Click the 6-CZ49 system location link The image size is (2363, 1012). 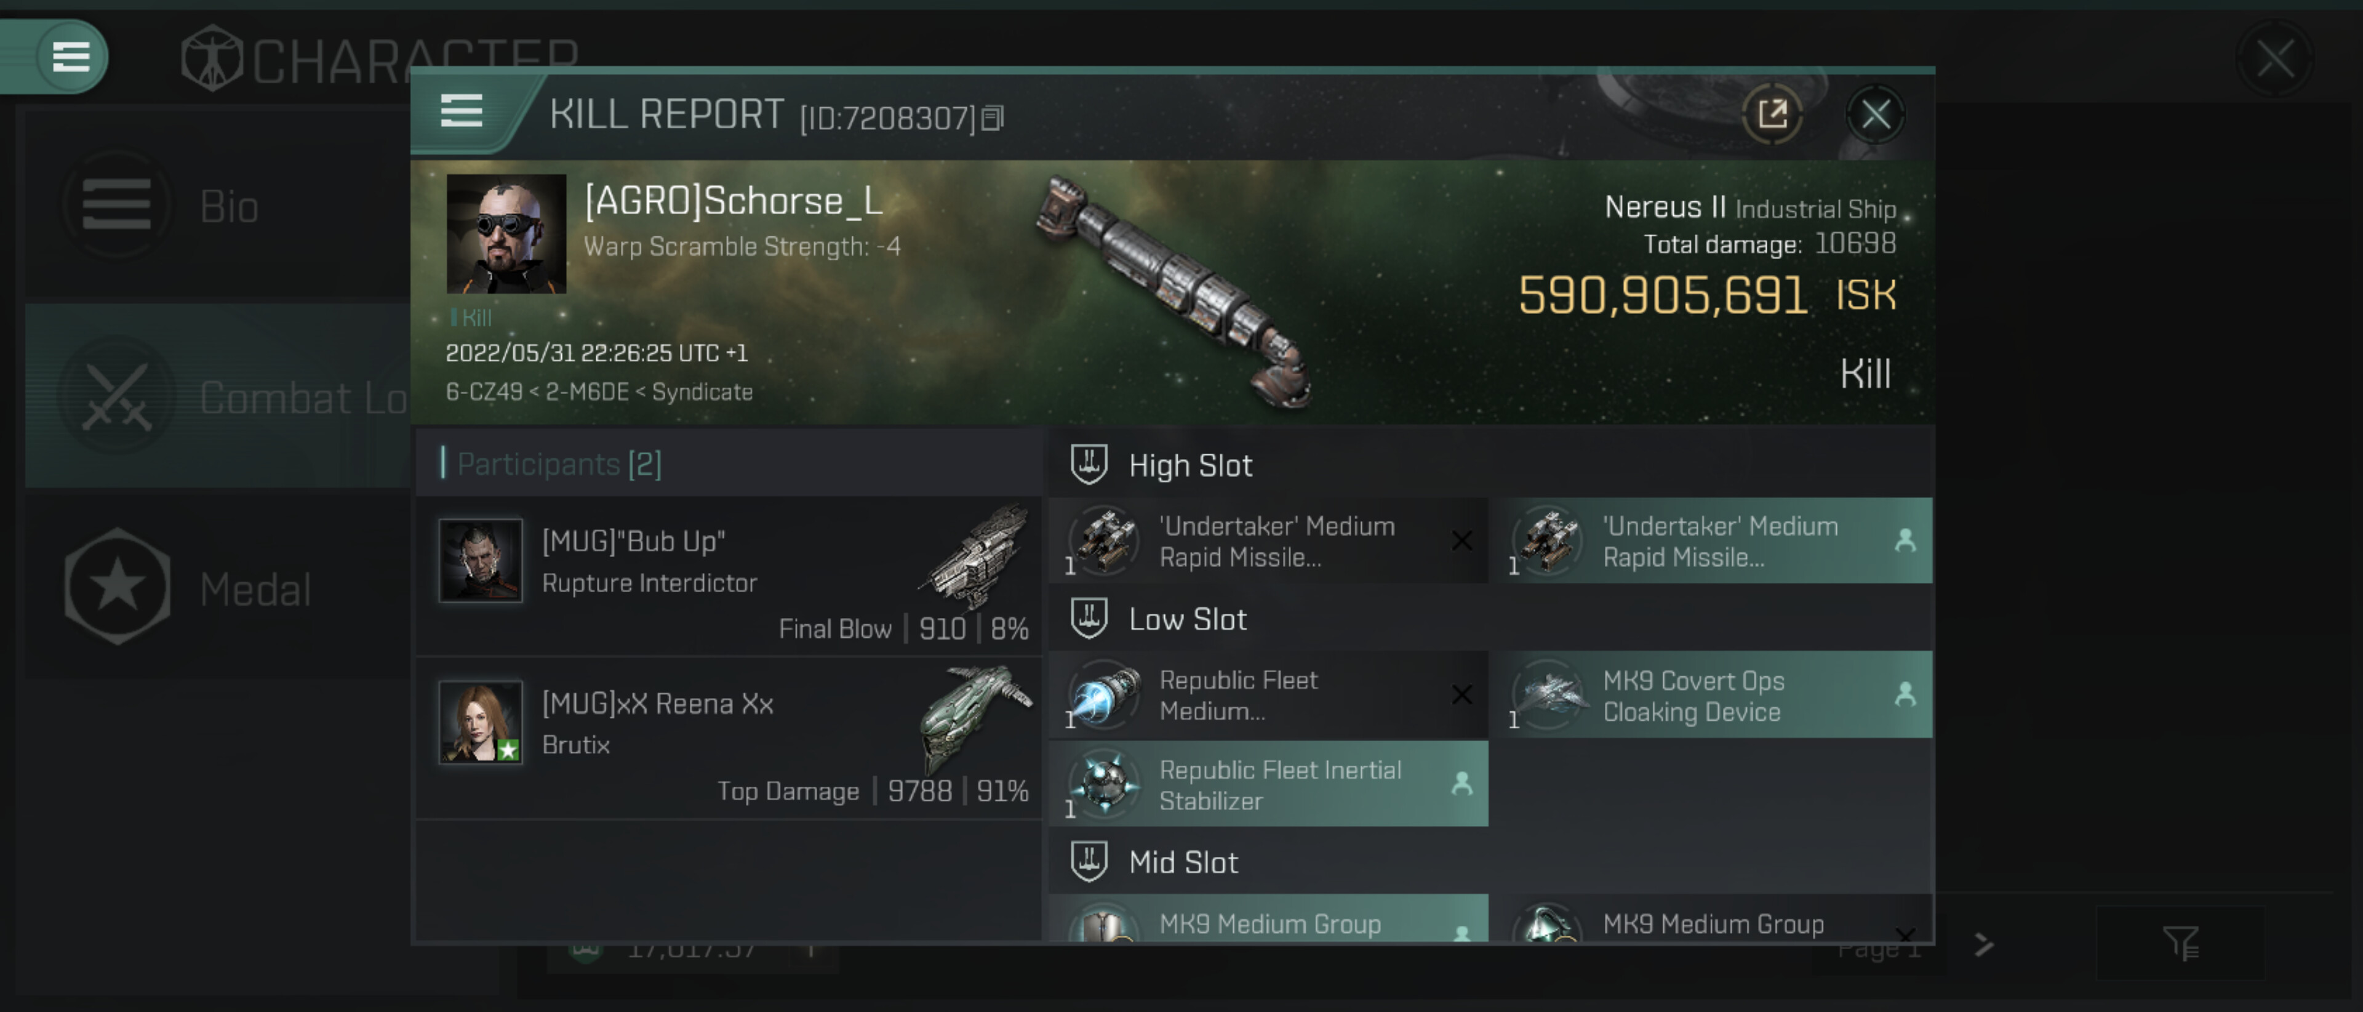[x=484, y=393]
